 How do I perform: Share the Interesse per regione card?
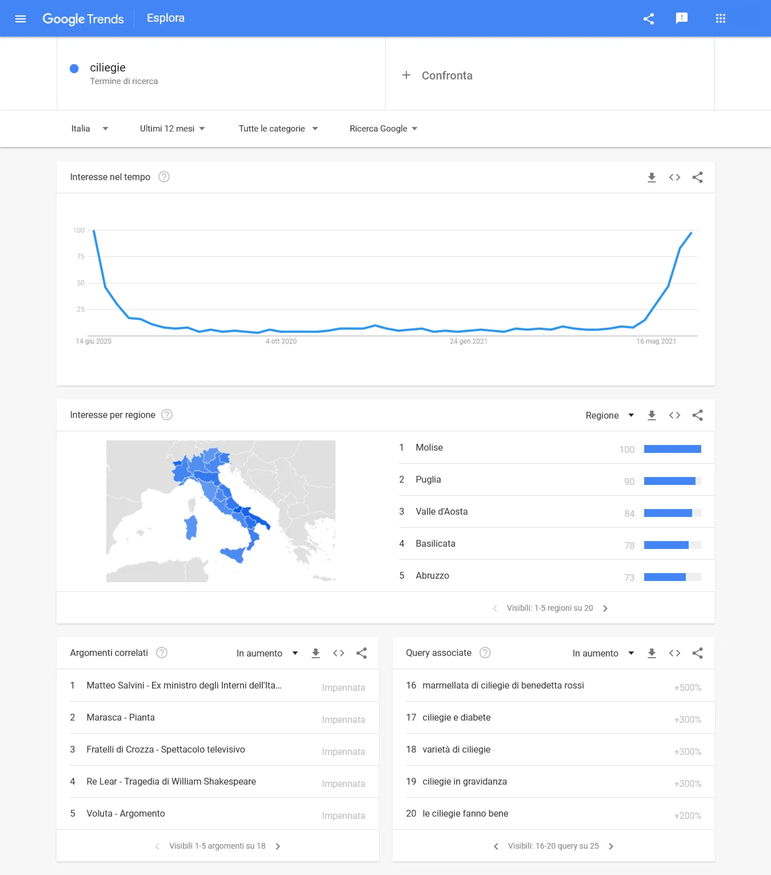pyautogui.click(x=697, y=415)
